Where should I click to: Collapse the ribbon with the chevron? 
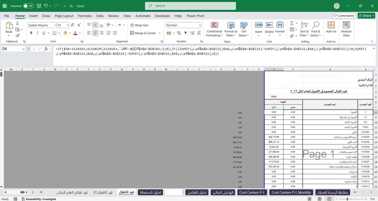(x=372, y=41)
